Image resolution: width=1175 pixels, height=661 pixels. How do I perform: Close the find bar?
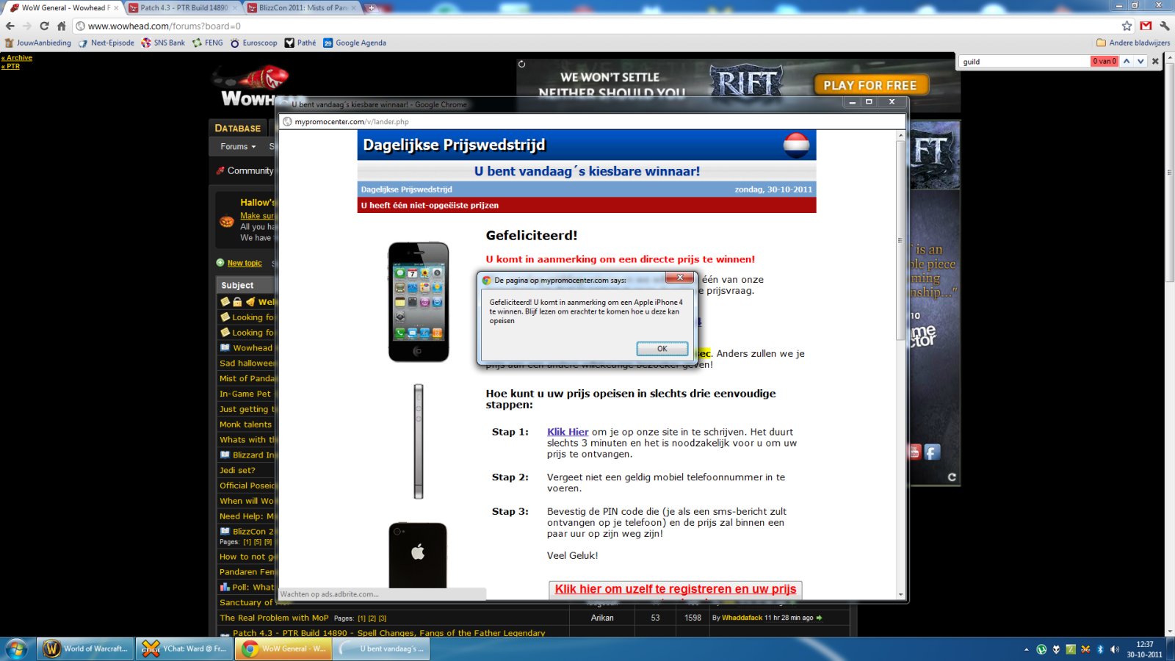point(1155,62)
